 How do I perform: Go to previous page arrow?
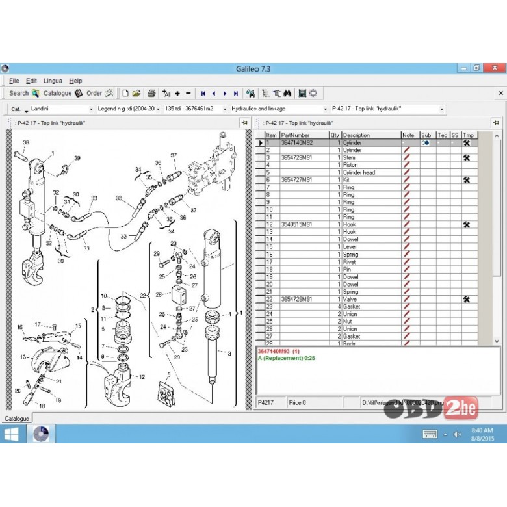(214, 94)
